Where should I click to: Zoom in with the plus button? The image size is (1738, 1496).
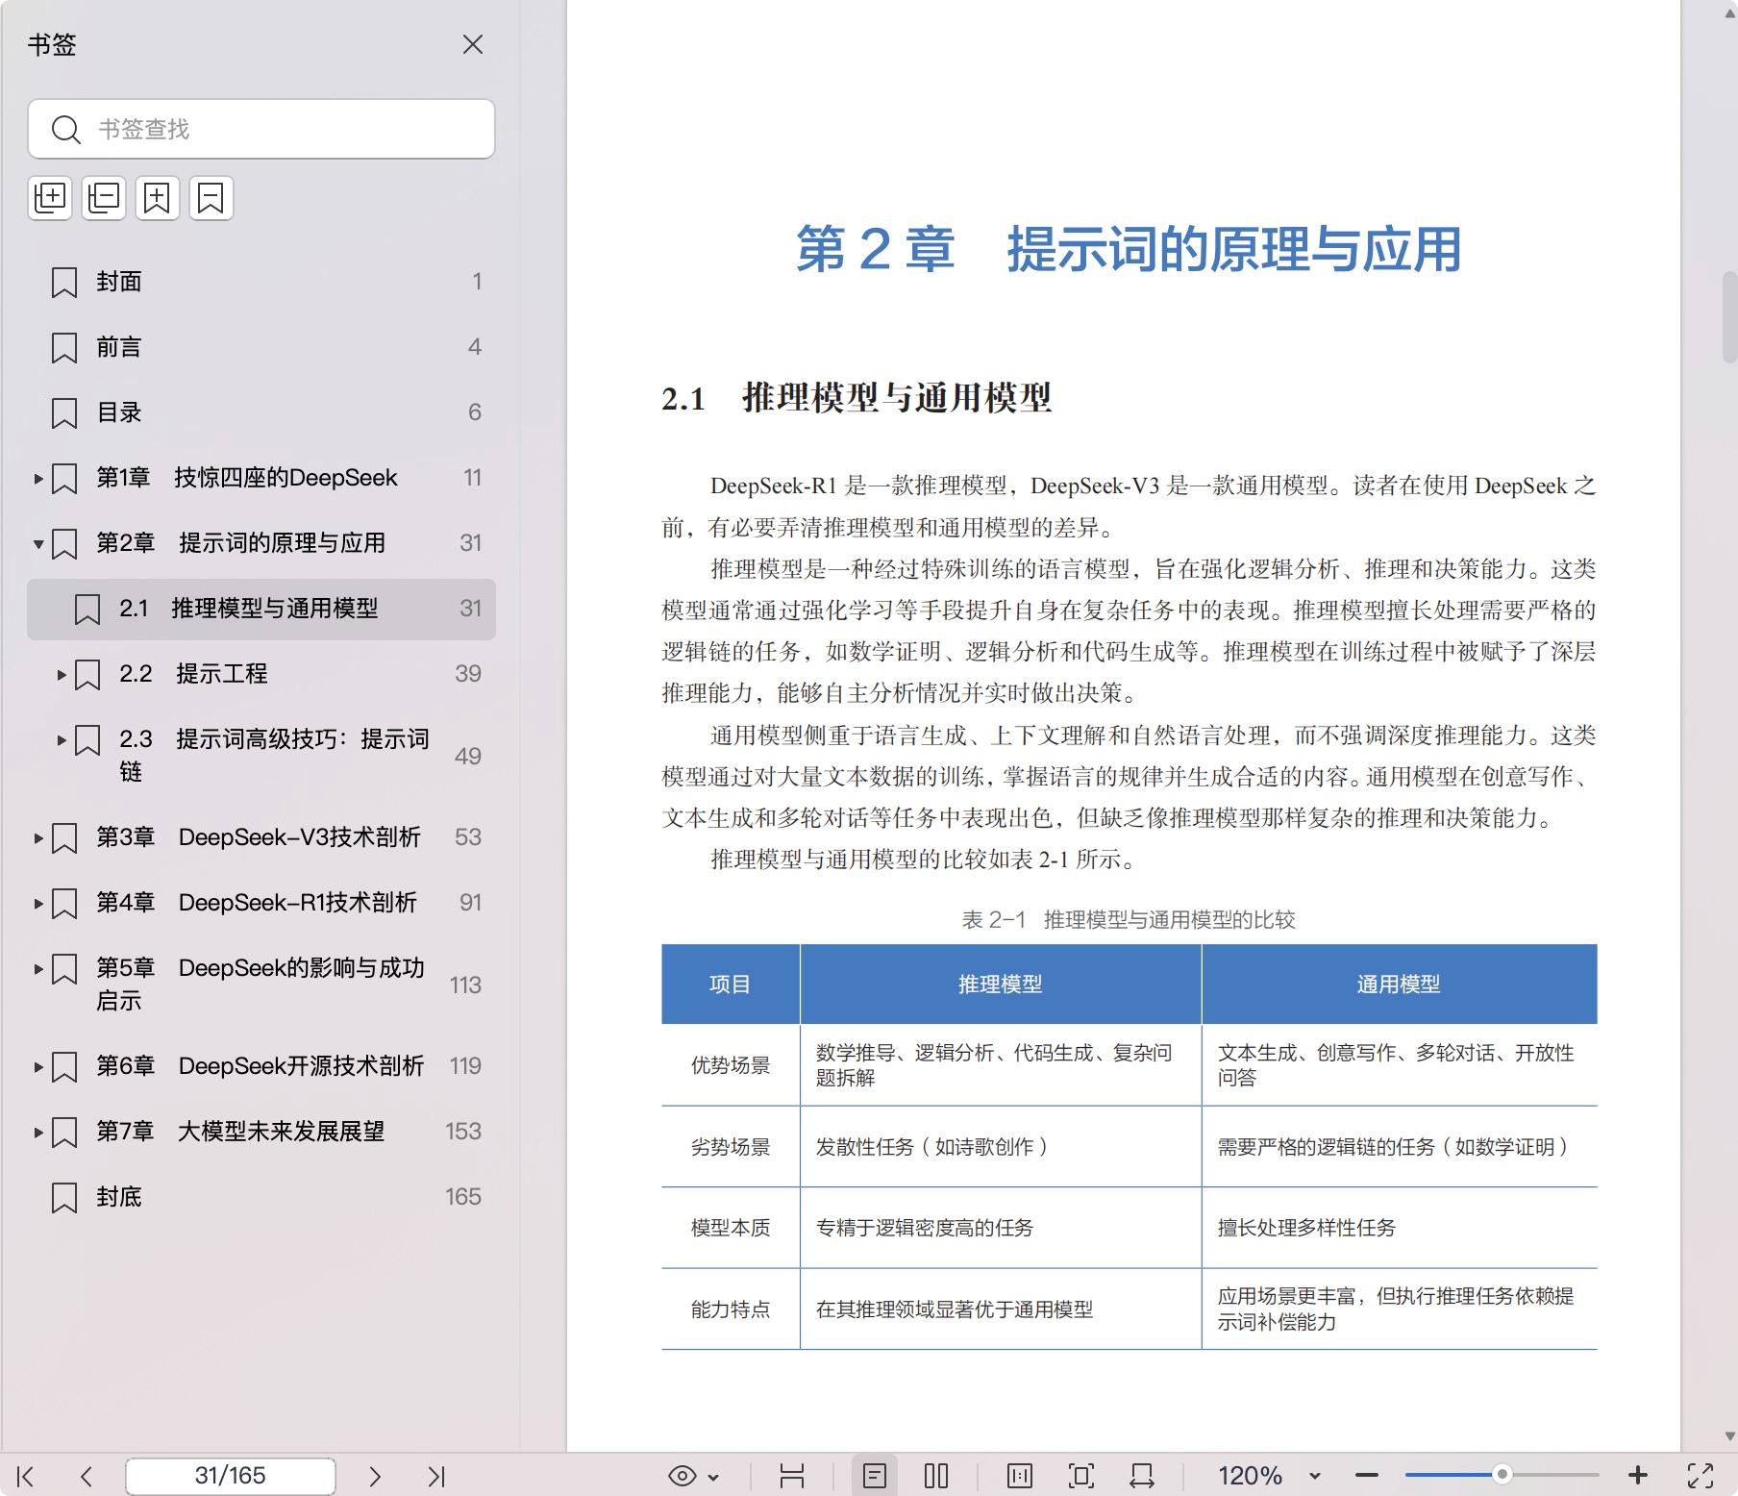click(1638, 1476)
